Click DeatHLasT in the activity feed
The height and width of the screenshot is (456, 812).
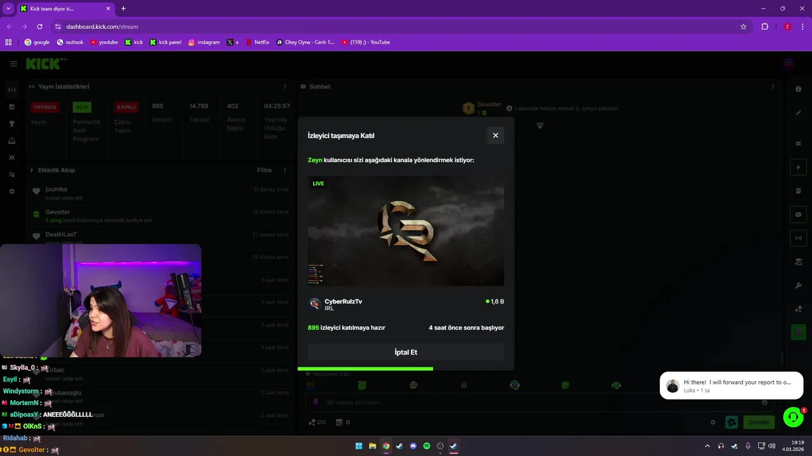[x=61, y=234]
